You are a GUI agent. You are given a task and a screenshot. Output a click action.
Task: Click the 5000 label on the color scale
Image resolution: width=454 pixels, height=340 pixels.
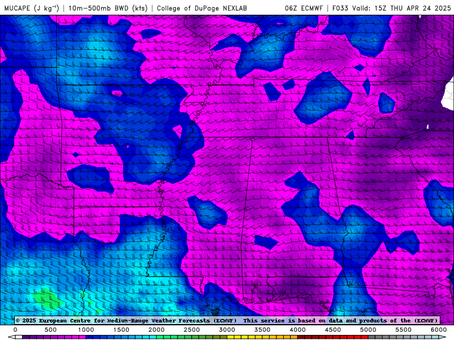(368, 330)
